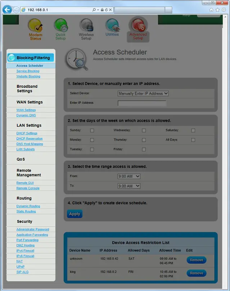The image size is (230, 291).
Task: Open IPv4 Firewall link
Action: pyautogui.click(x=25, y=251)
